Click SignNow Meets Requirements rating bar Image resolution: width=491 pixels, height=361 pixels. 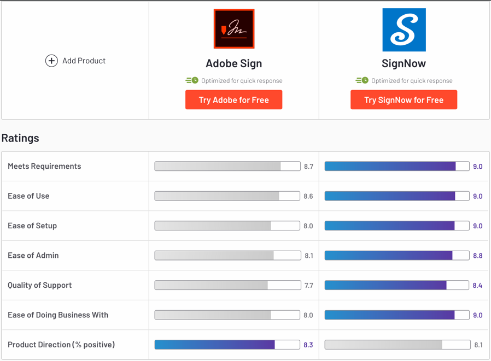[x=397, y=166]
